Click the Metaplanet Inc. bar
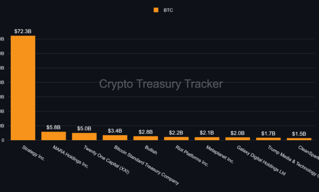The height and width of the screenshot is (192, 319). pyautogui.click(x=207, y=138)
